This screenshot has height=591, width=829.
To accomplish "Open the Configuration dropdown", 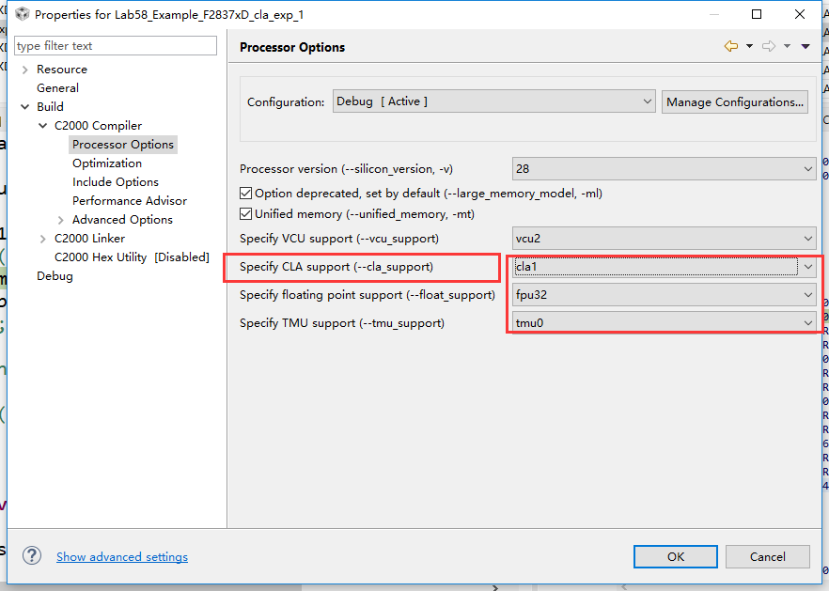I will (x=493, y=101).
